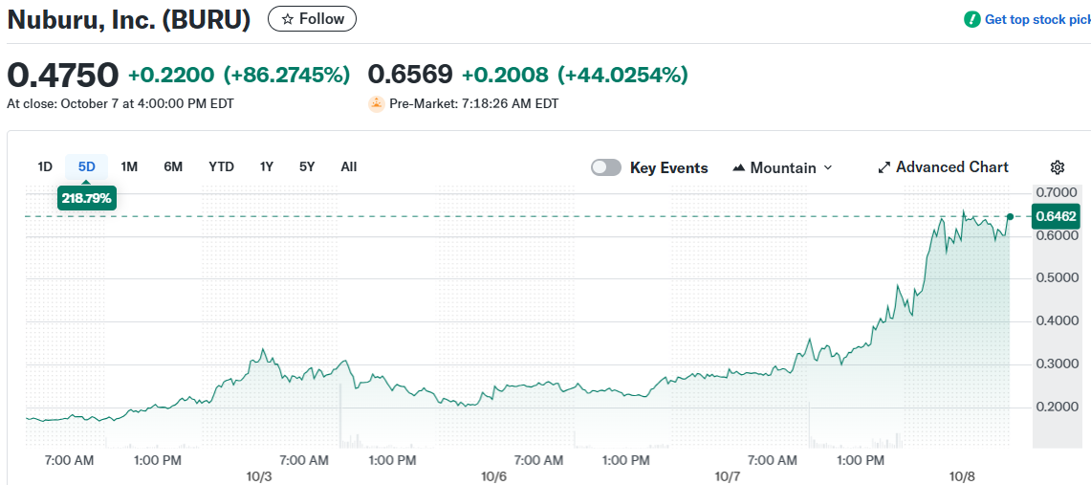The width and height of the screenshot is (1091, 485).
Task: Open the Get top stock picks link
Action: pyautogui.click(x=1036, y=19)
